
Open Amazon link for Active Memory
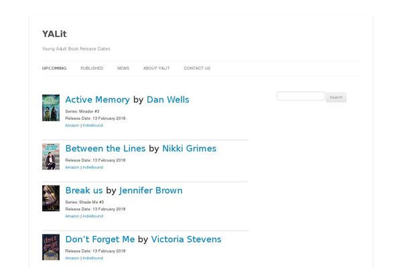[72, 125]
